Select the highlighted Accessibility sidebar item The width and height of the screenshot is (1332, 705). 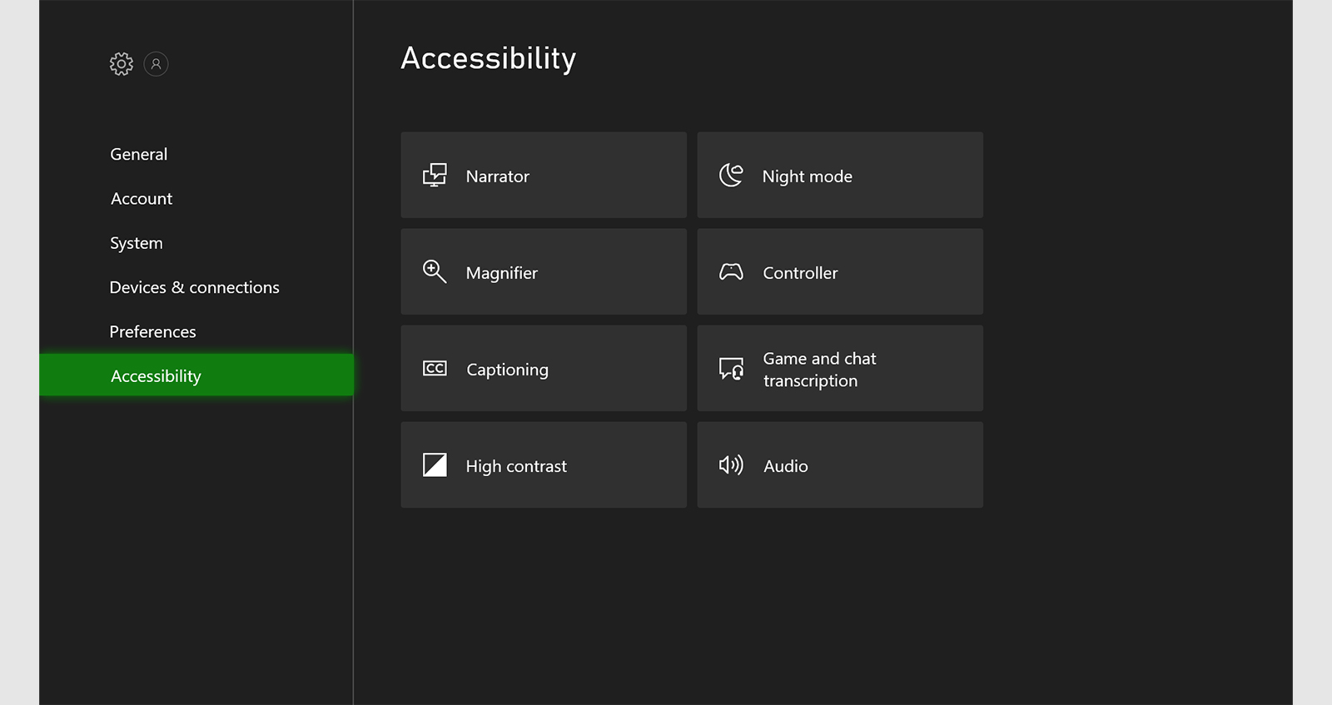tap(196, 375)
